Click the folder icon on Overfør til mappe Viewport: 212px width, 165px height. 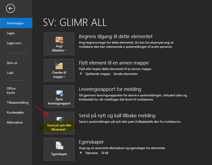click(x=59, y=66)
